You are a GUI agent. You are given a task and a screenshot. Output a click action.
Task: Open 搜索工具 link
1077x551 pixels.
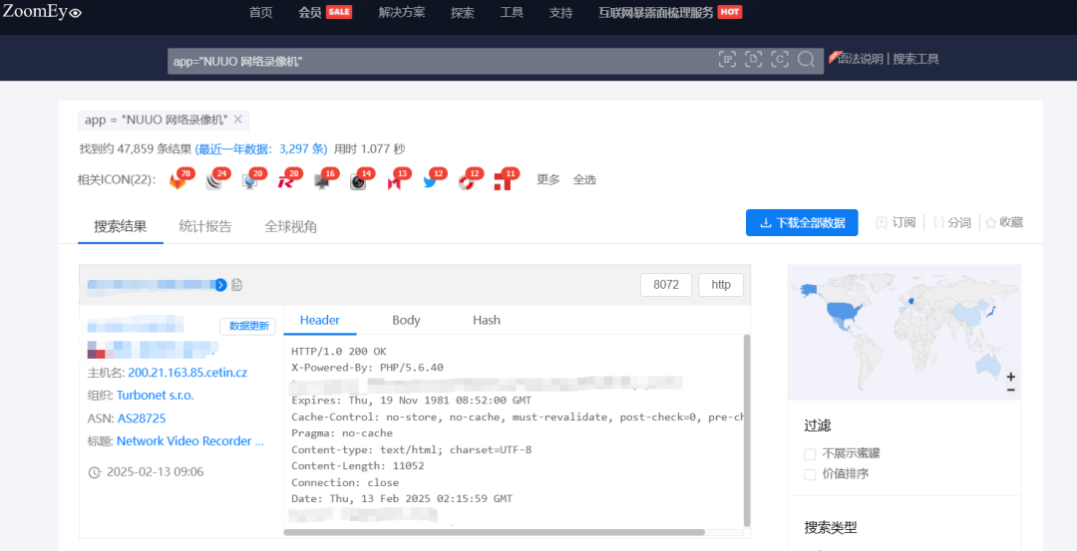click(915, 59)
